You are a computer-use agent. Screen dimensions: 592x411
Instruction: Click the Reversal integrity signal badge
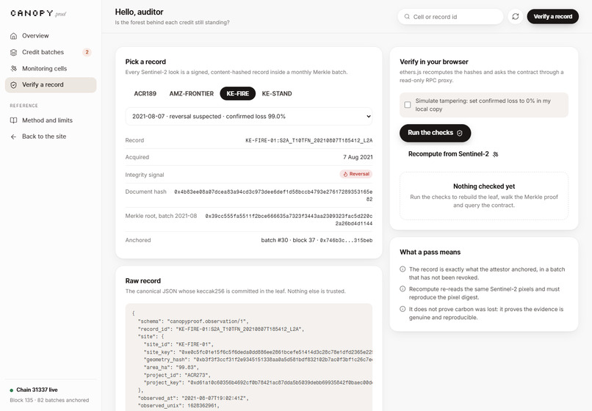click(356, 174)
